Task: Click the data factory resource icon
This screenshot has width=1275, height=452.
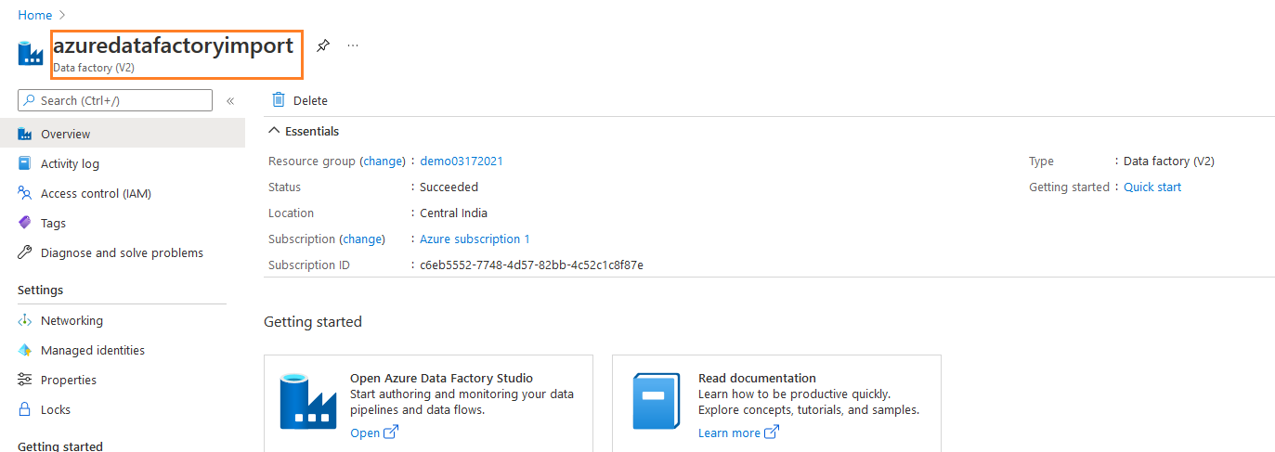Action: 31,54
